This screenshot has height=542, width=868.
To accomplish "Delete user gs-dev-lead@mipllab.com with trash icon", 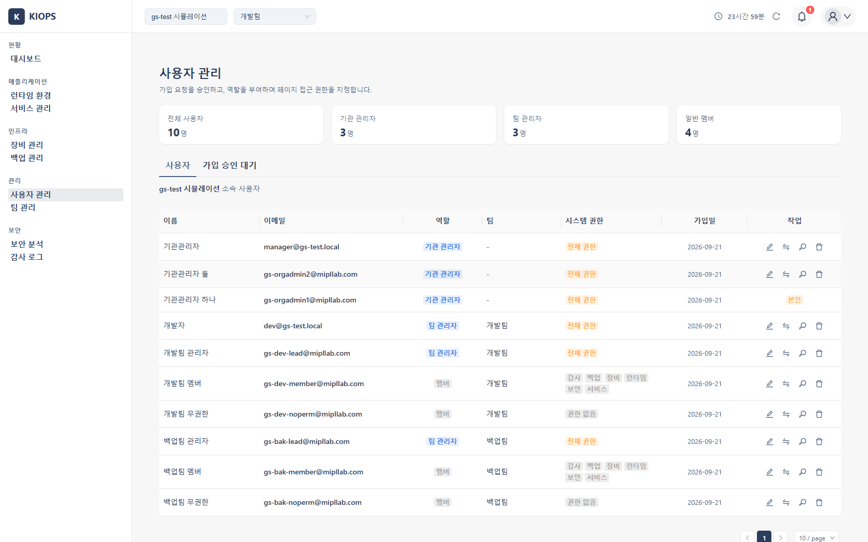I will click(819, 353).
